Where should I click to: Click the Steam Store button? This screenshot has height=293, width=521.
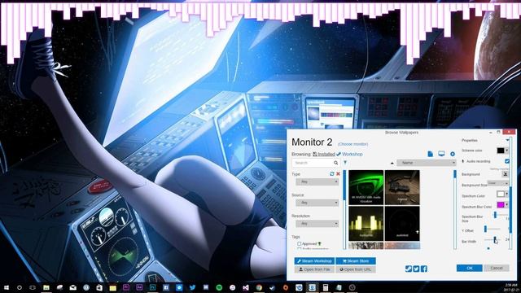(356, 261)
